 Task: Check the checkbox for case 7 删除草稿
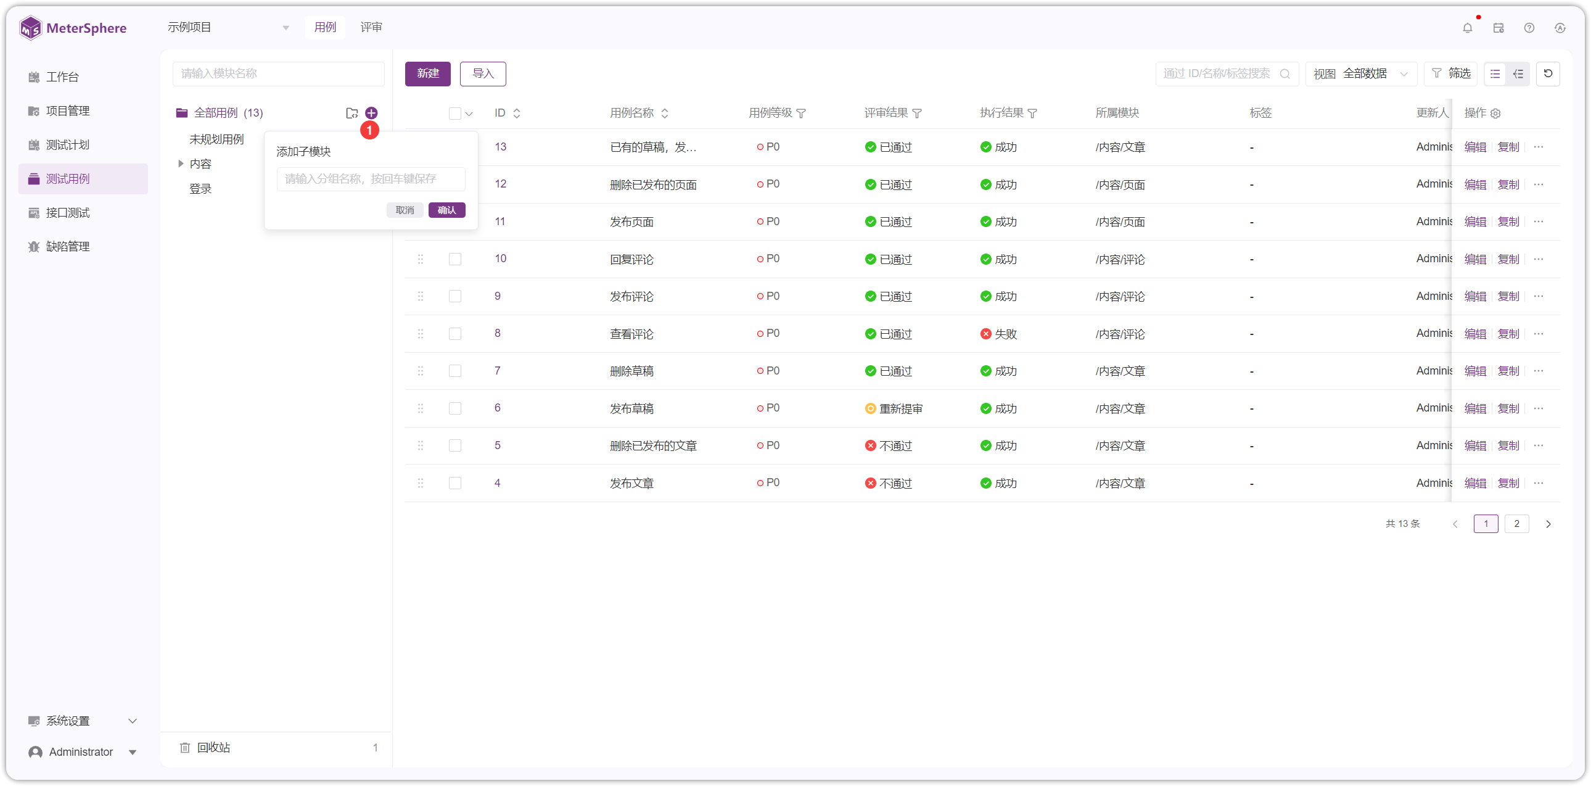pyautogui.click(x=455, y=371)
